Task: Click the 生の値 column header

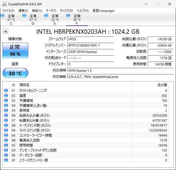Action: point(150,85)
